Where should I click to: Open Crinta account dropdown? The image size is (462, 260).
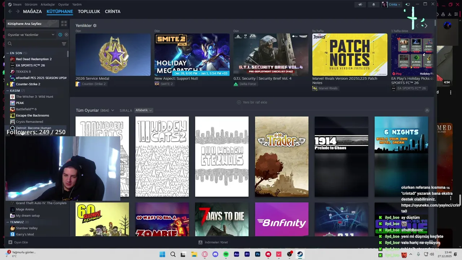pos(391,4)
